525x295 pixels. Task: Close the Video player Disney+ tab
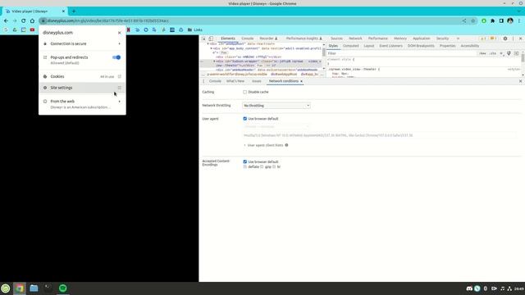pos(63,11)
